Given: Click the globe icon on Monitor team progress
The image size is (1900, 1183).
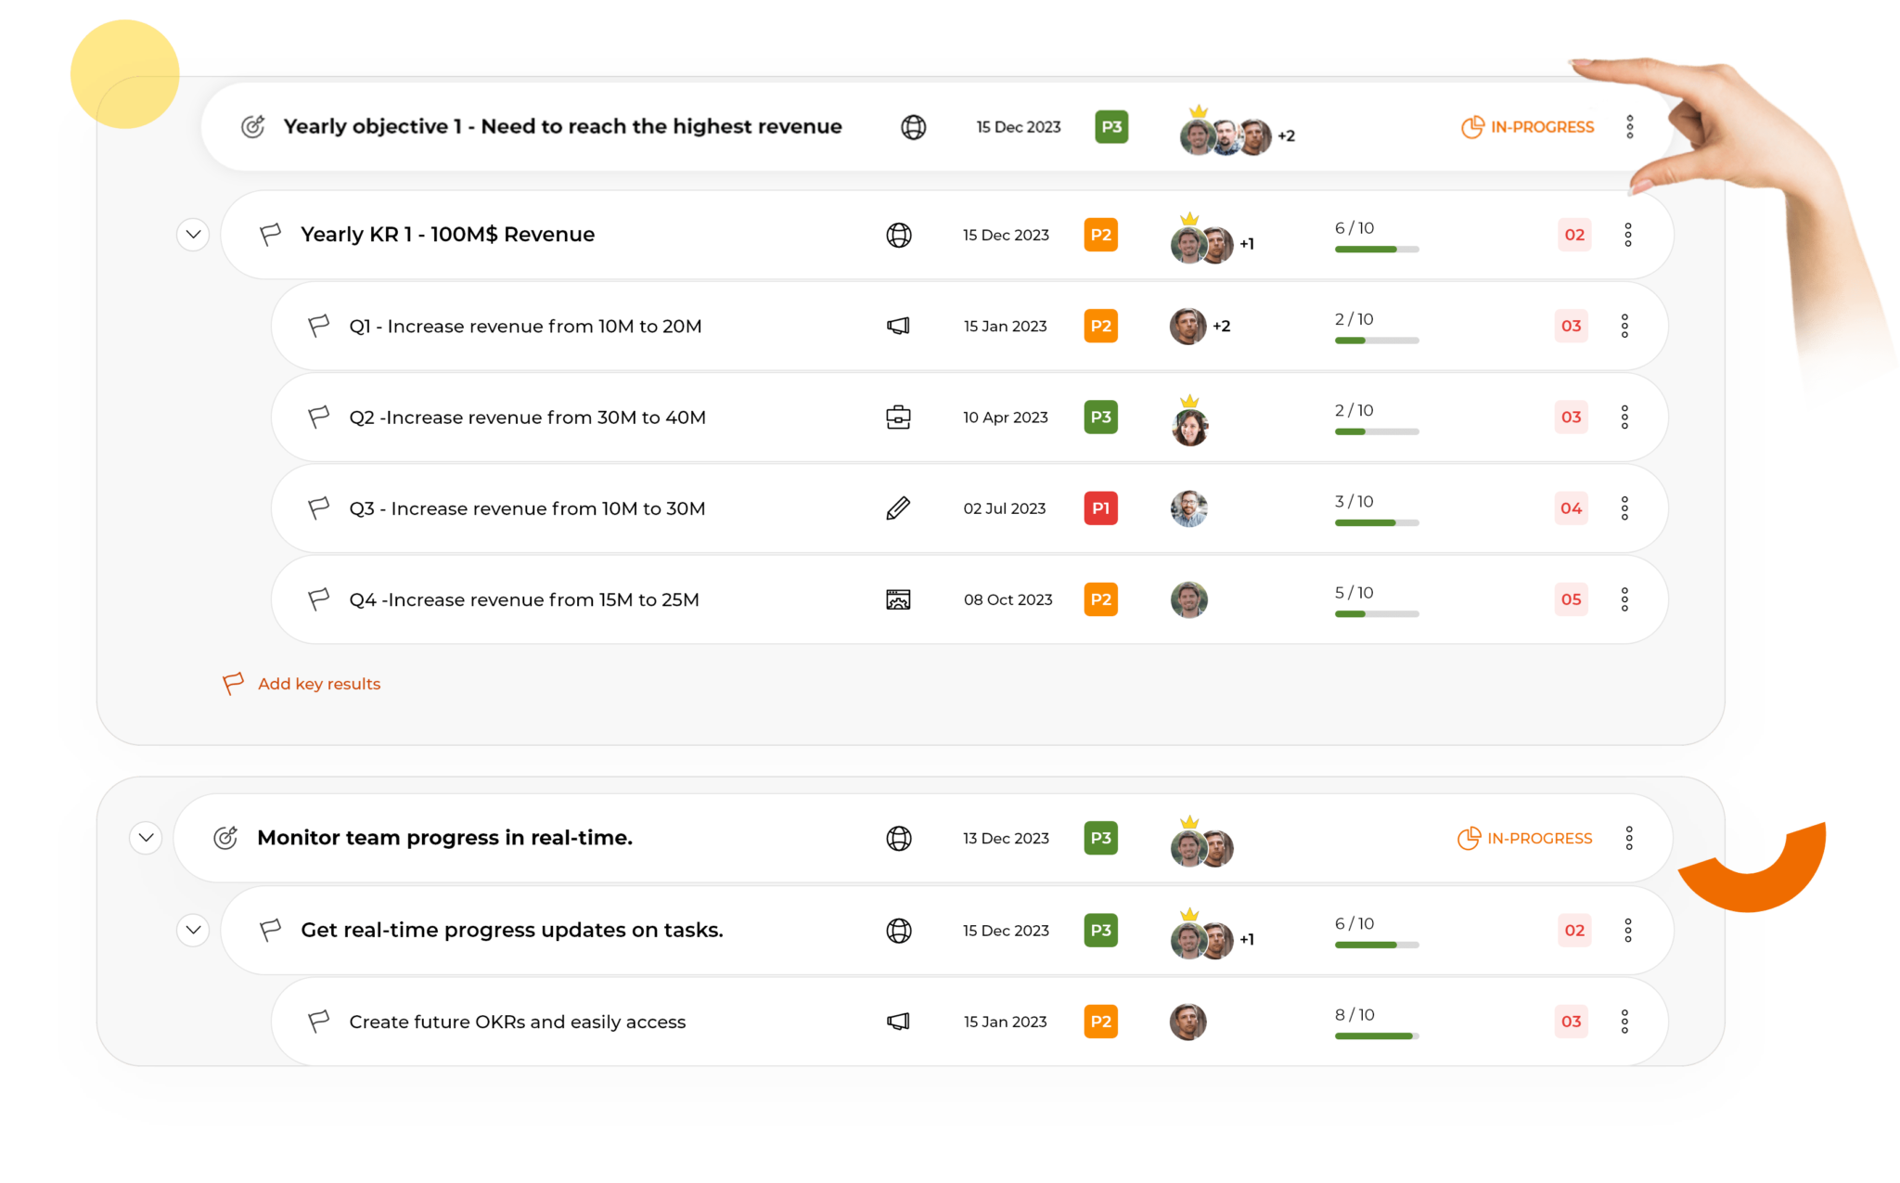Looking at the screenshot, I should point(895,837).
